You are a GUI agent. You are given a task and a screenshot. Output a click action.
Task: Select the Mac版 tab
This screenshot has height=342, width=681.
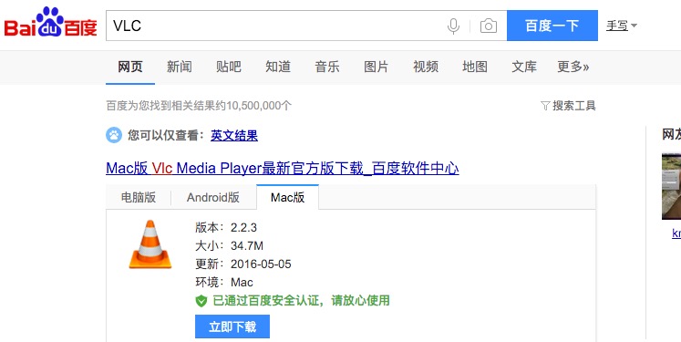(x=287, y=197)
